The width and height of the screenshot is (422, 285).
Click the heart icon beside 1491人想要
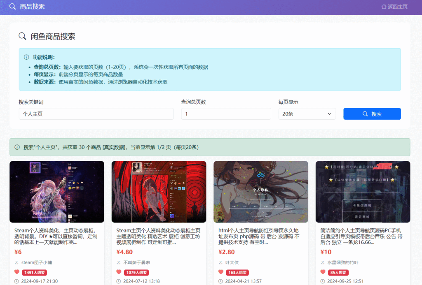coord(16,272)
